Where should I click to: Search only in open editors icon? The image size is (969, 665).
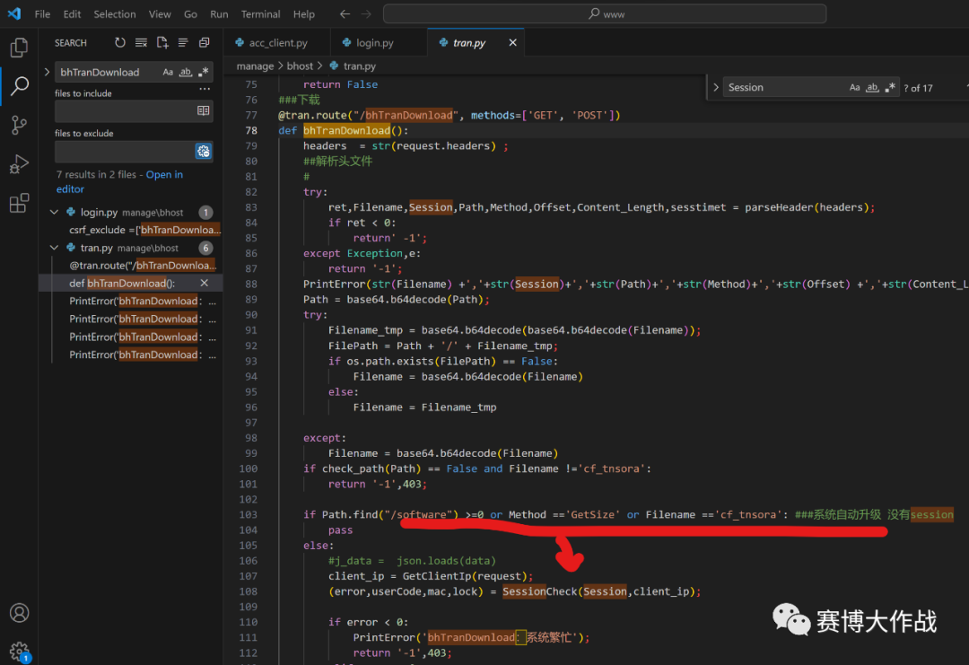[204, 110]
